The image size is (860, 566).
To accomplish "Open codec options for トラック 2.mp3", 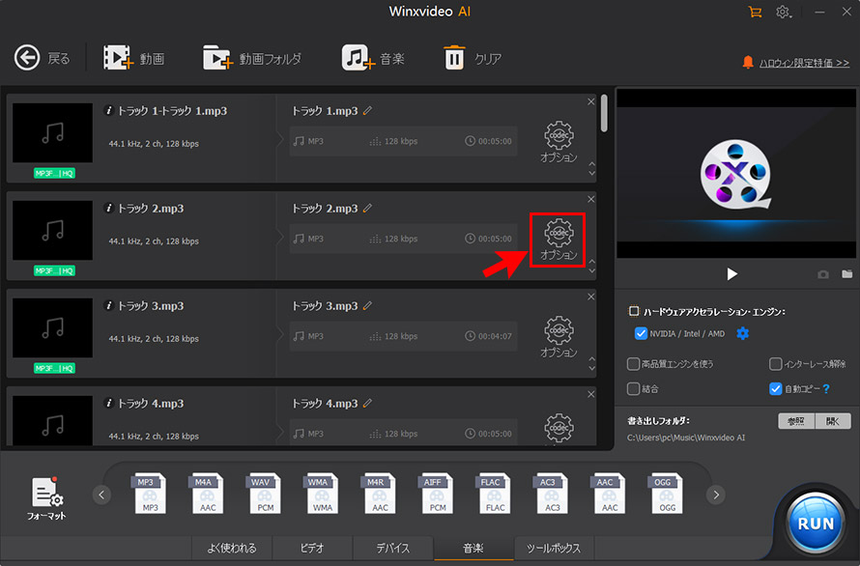I will tap(559, 240).
